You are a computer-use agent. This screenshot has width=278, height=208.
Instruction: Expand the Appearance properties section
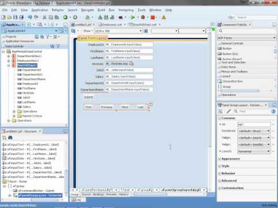tap(220, 159)
